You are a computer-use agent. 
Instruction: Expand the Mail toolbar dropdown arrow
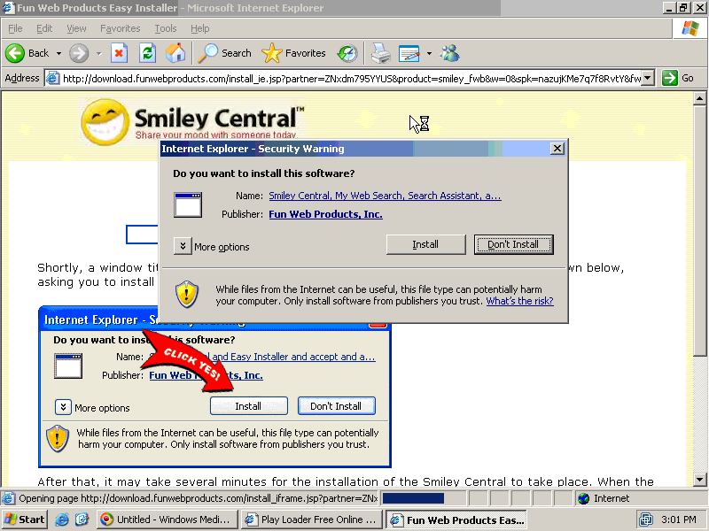[429, 53]
